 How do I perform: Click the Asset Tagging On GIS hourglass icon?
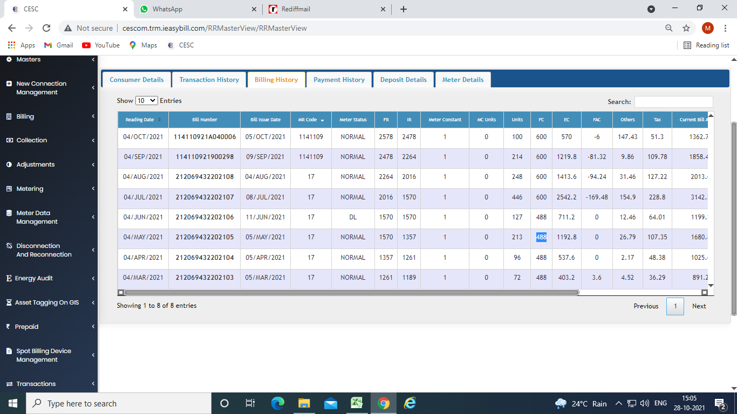[x=9, y=302]
